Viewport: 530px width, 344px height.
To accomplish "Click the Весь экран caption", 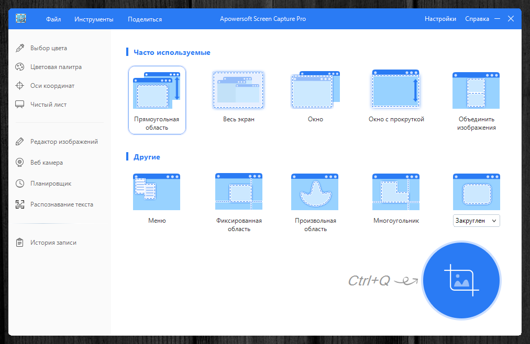I will point(239,119).
